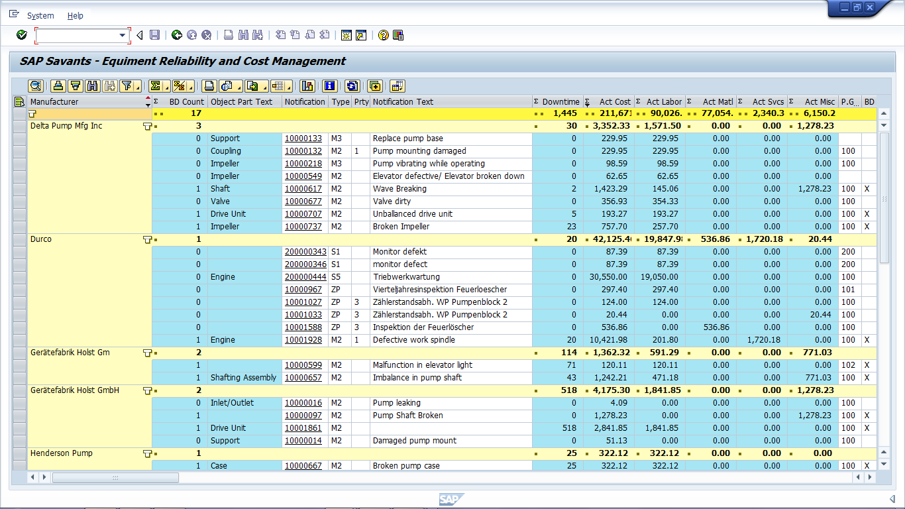Select the 'Shafting Assembly' object part cell
905x509 pixels.
click(x=245, y=378)
